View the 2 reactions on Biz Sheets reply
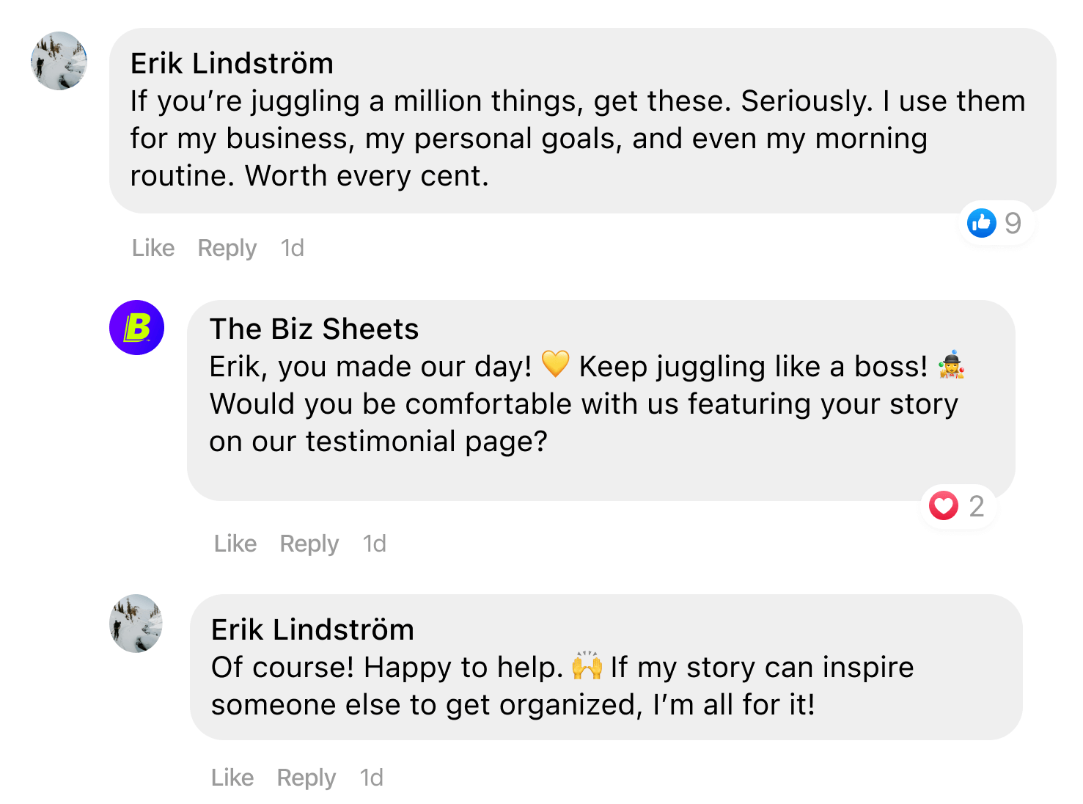This screenshot has height=804, width=1083. (x=977, y=506)
